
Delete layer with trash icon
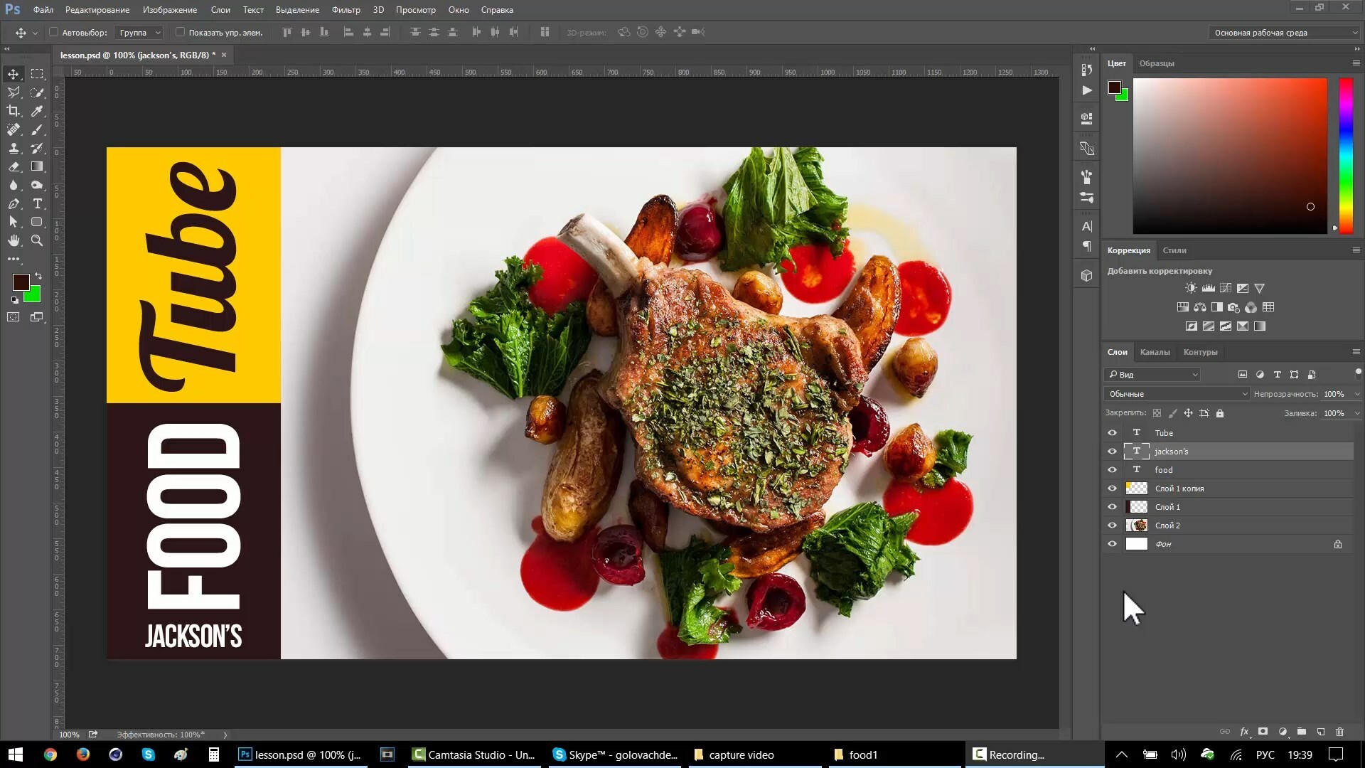tap(1340, 732)
